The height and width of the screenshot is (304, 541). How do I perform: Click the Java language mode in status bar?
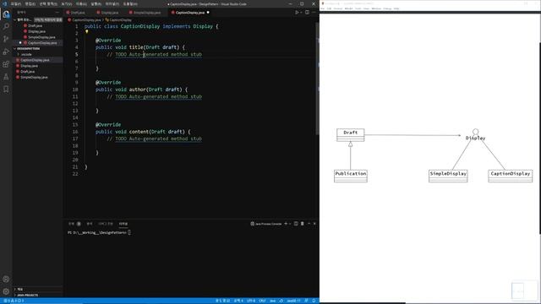click(x=272, y=301)
